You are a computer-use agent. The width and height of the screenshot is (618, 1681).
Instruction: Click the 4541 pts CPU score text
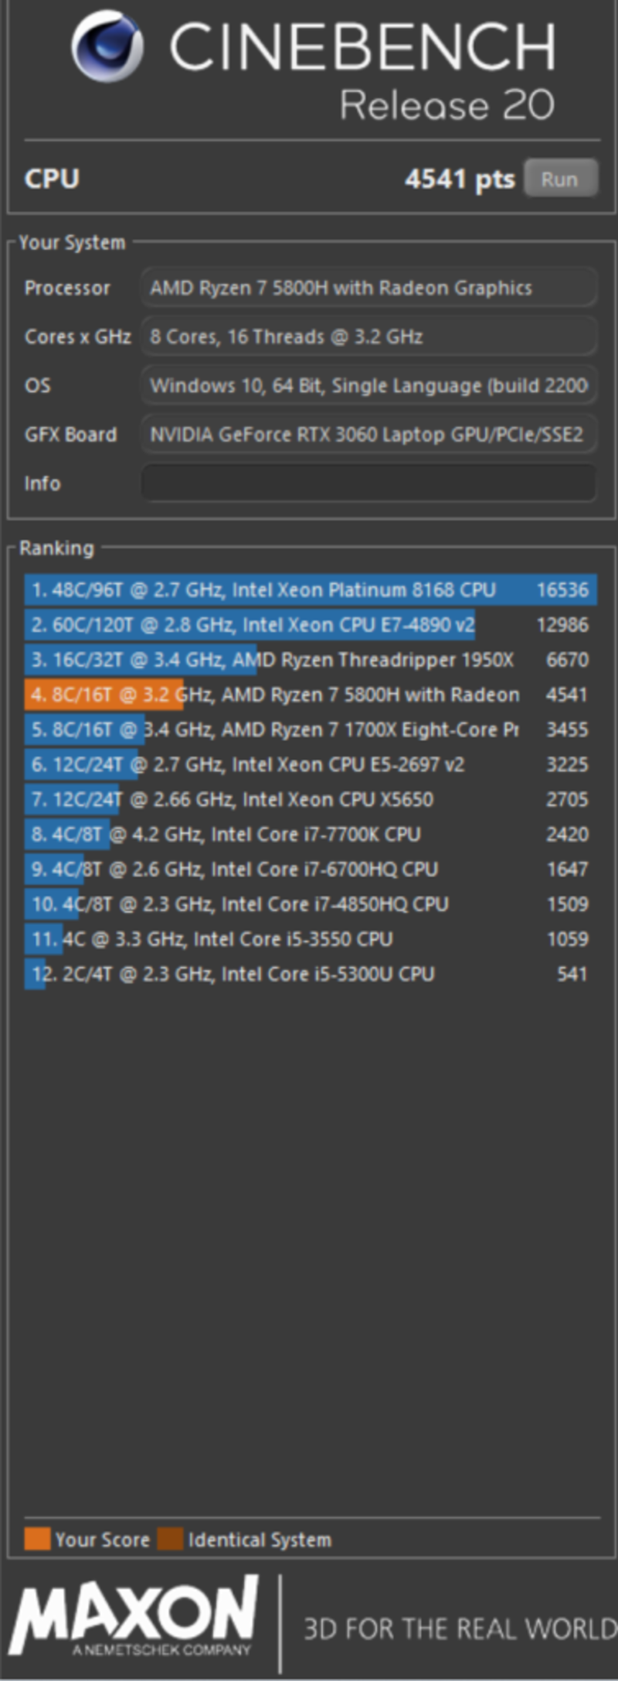[460, 179]
